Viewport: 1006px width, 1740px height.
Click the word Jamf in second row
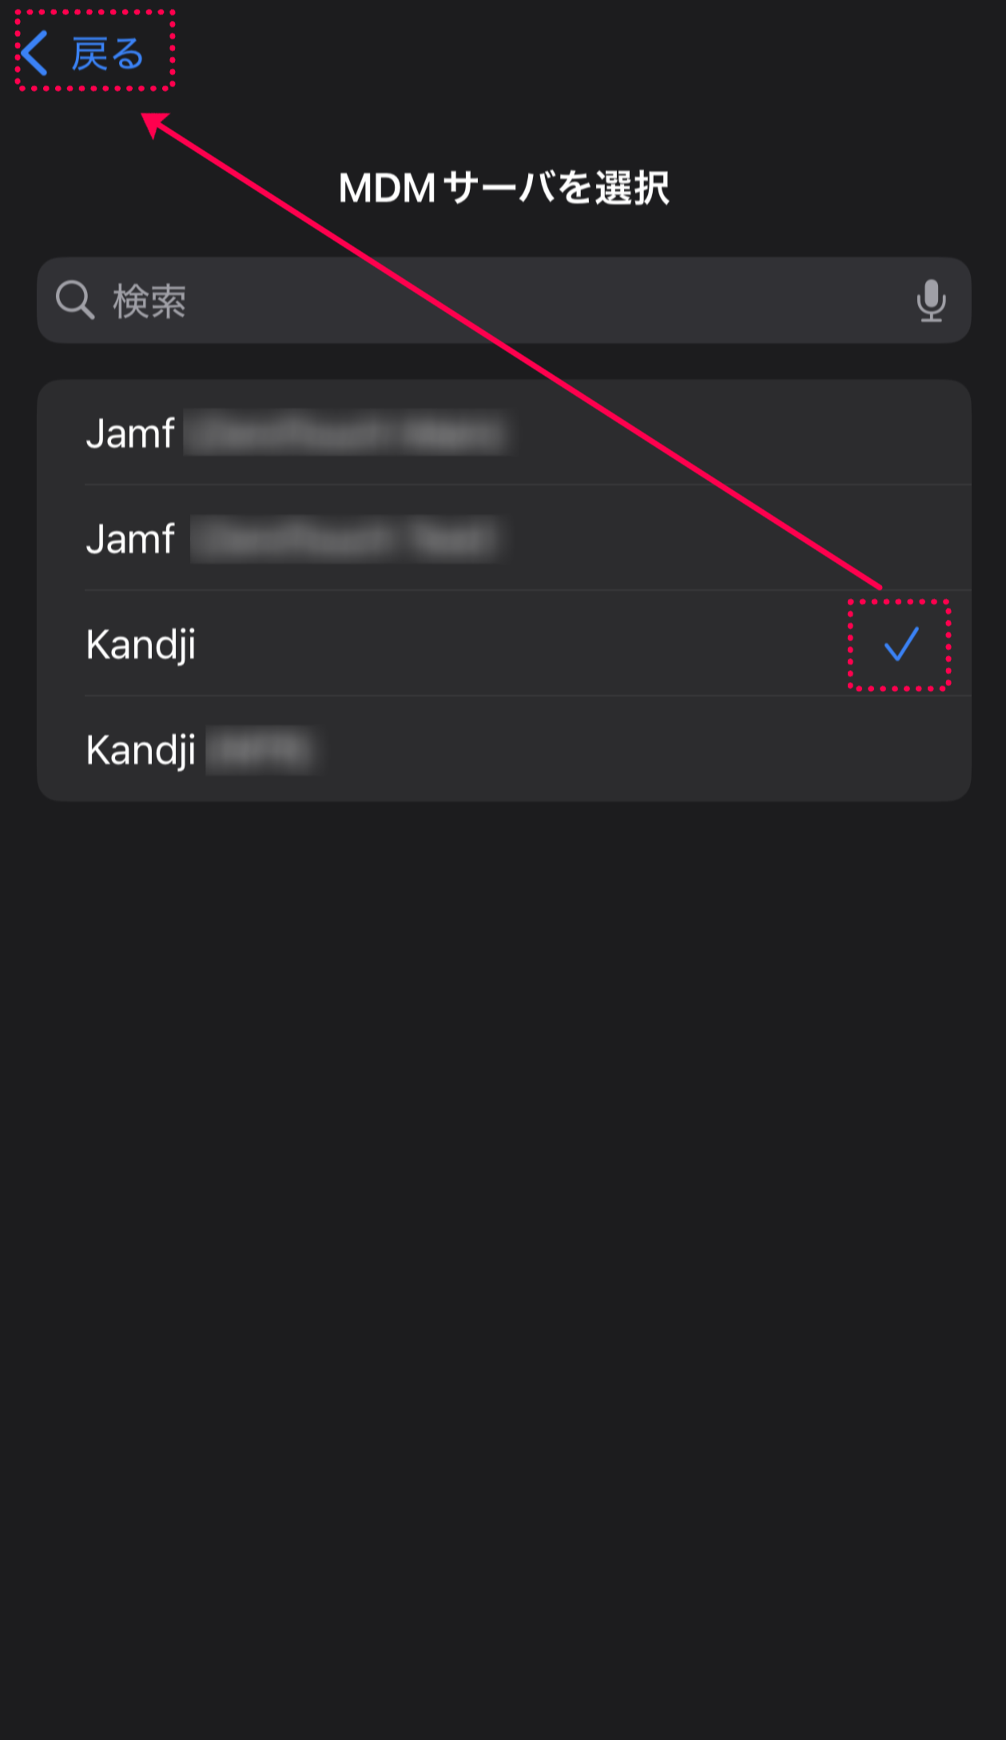pos(130,538)
